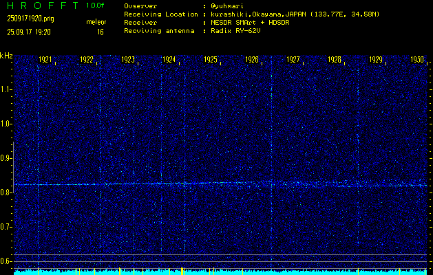Click the 1923 time marker
Screen dimensions: 433x275
pos(128,60)
